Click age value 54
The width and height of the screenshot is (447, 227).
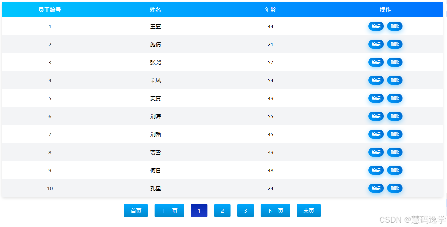pos(270,80)
